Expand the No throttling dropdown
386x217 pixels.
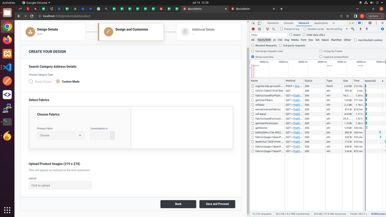pos(337,29)
